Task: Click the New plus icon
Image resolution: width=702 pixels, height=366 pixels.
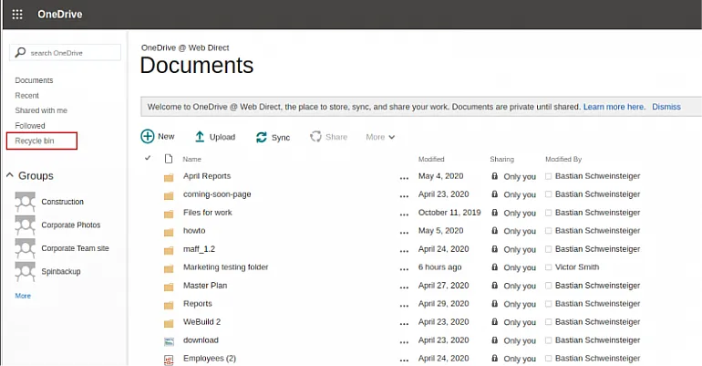Action: coord(148,136)
